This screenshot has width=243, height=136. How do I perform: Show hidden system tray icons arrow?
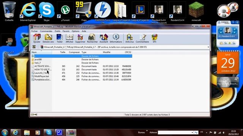pyautogui.click(x=207, y=133)
